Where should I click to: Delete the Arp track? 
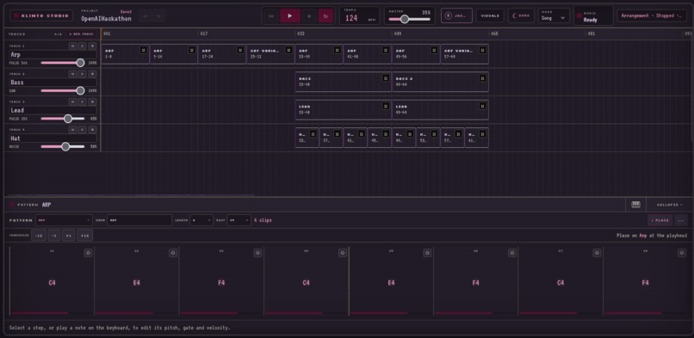click(92, 46)
